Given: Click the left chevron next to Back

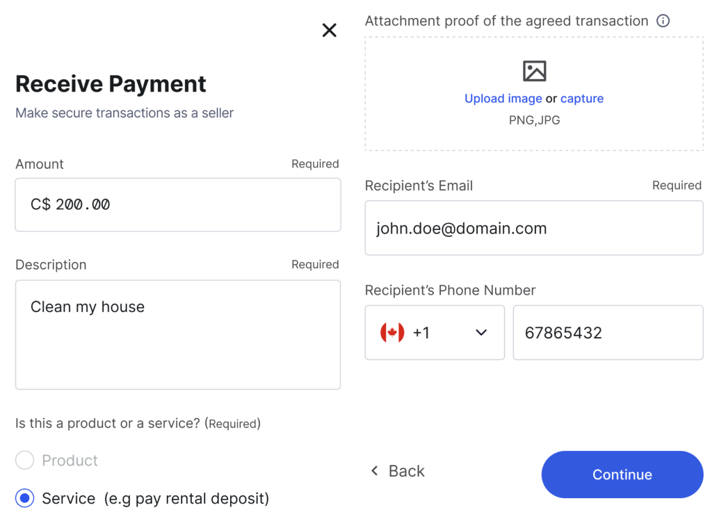Looking at the screenshot, I should point(375,471).
